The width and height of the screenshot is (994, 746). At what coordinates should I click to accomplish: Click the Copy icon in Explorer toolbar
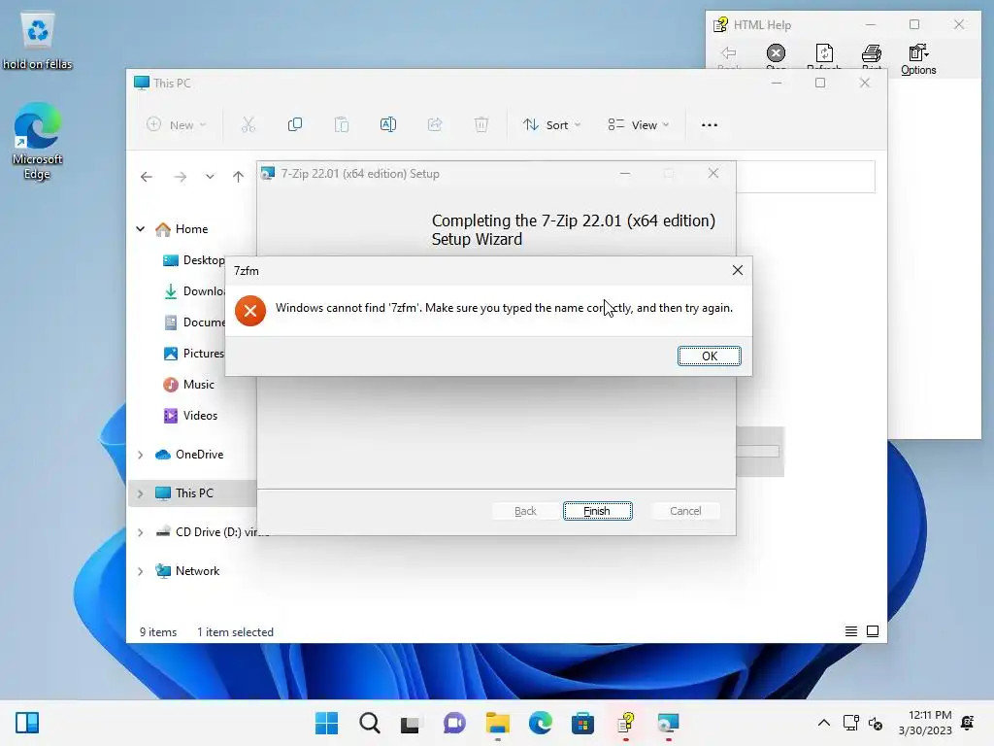295,125
